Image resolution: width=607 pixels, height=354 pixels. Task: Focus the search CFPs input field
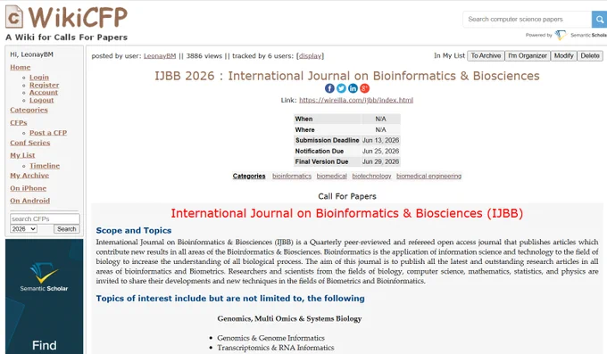point(45,219)
